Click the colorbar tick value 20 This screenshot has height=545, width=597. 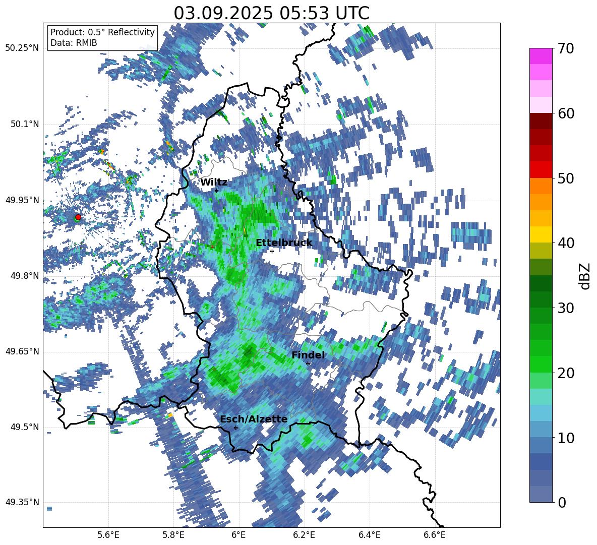tap(566, 373)
